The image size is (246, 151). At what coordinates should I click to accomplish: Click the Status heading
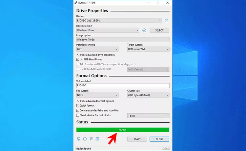coord(82,122)
